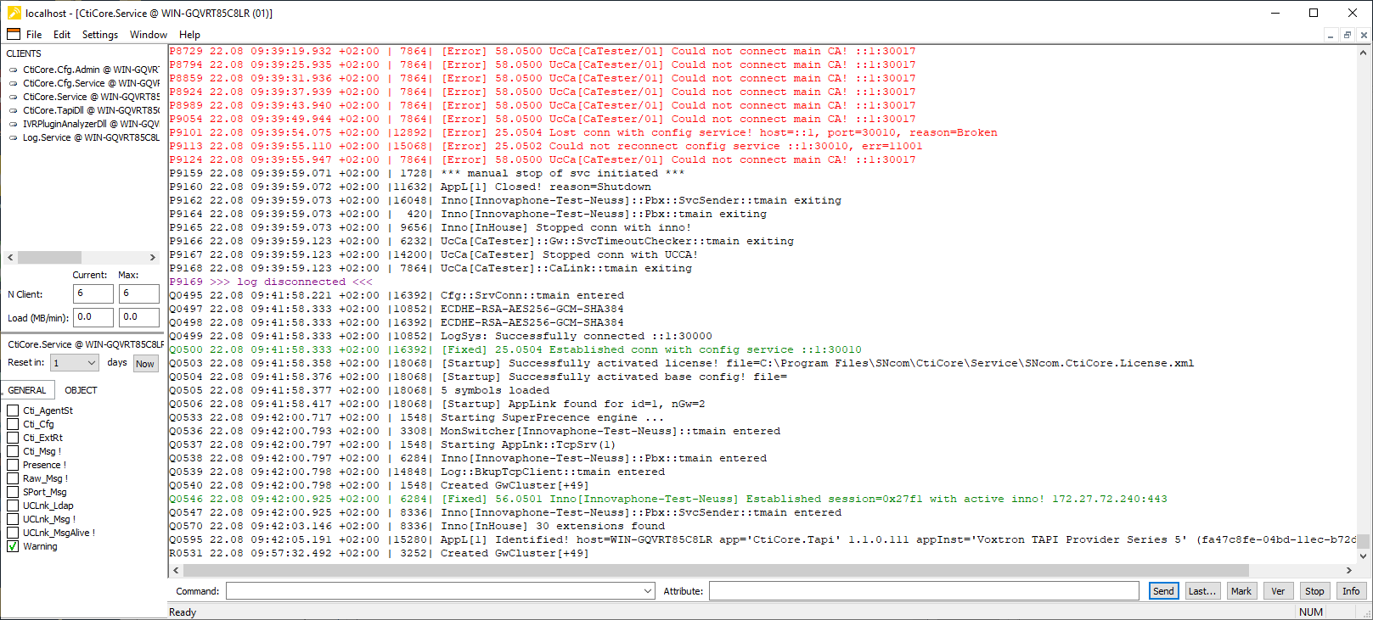Click the Stop button
Screen dimensions: 1373x620
pos(1314,591)
